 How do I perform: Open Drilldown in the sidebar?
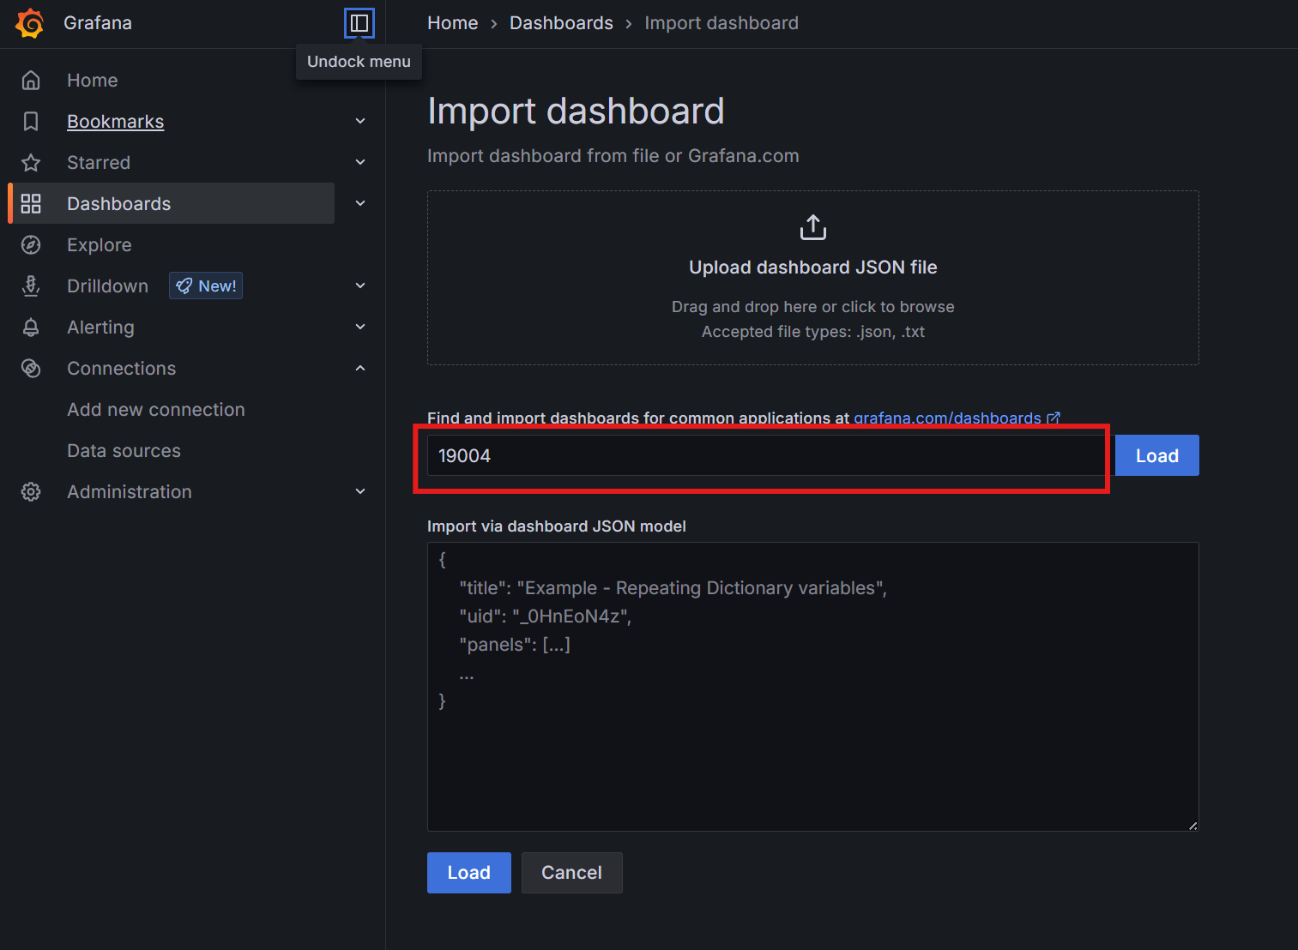click(x=108, y=286)
